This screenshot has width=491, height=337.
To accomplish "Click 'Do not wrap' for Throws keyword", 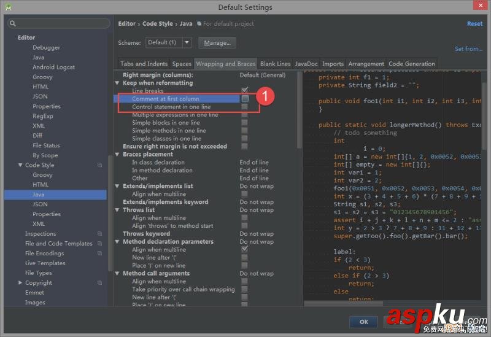I will click(257, 234).
